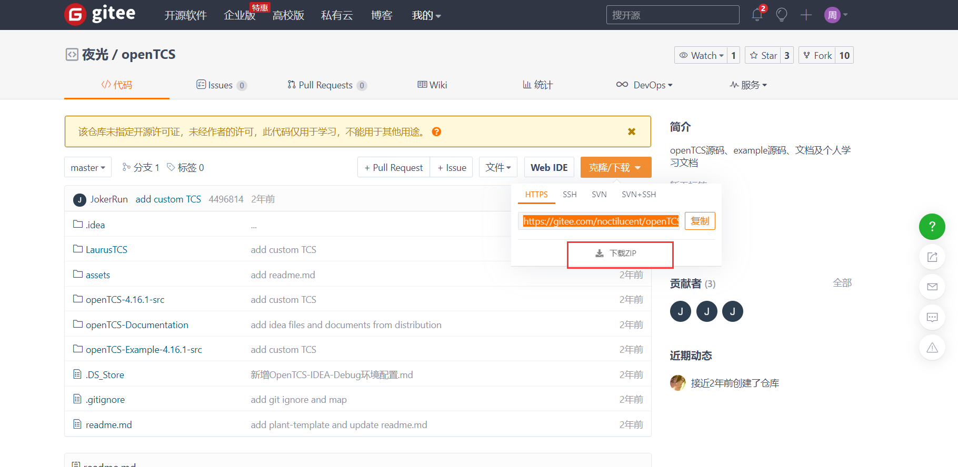Open the openTCS-Documentation folder
Image resolution: width=958 pixels, height=467 pixels.
(137, 324)
